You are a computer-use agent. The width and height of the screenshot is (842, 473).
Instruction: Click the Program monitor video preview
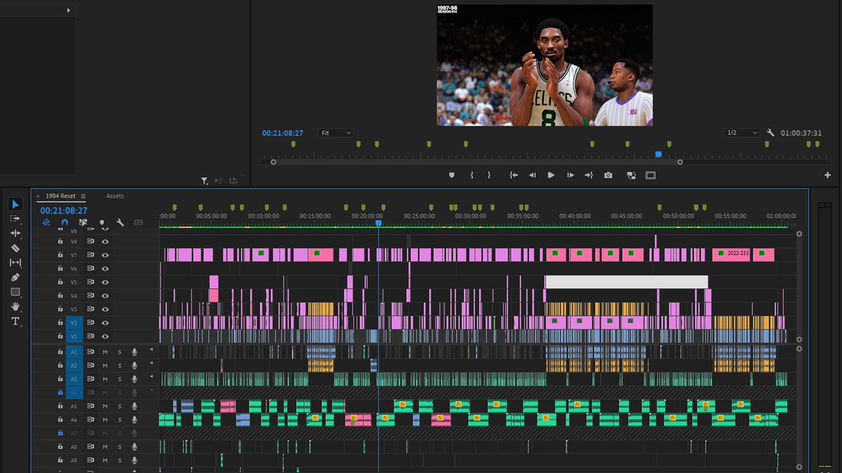[544, 65]
